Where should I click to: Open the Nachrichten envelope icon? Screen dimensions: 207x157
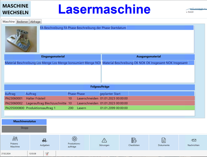[x=194, y=140]
